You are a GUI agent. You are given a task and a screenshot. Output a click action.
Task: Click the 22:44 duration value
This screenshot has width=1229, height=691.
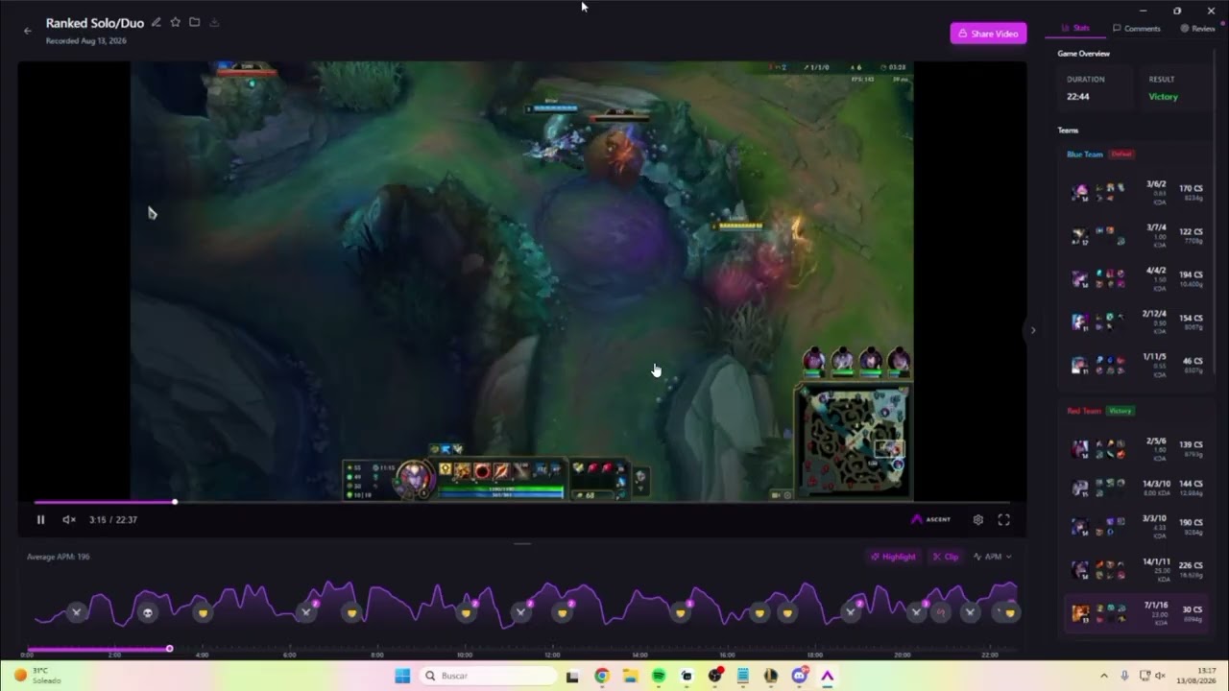coord(1077,97)
